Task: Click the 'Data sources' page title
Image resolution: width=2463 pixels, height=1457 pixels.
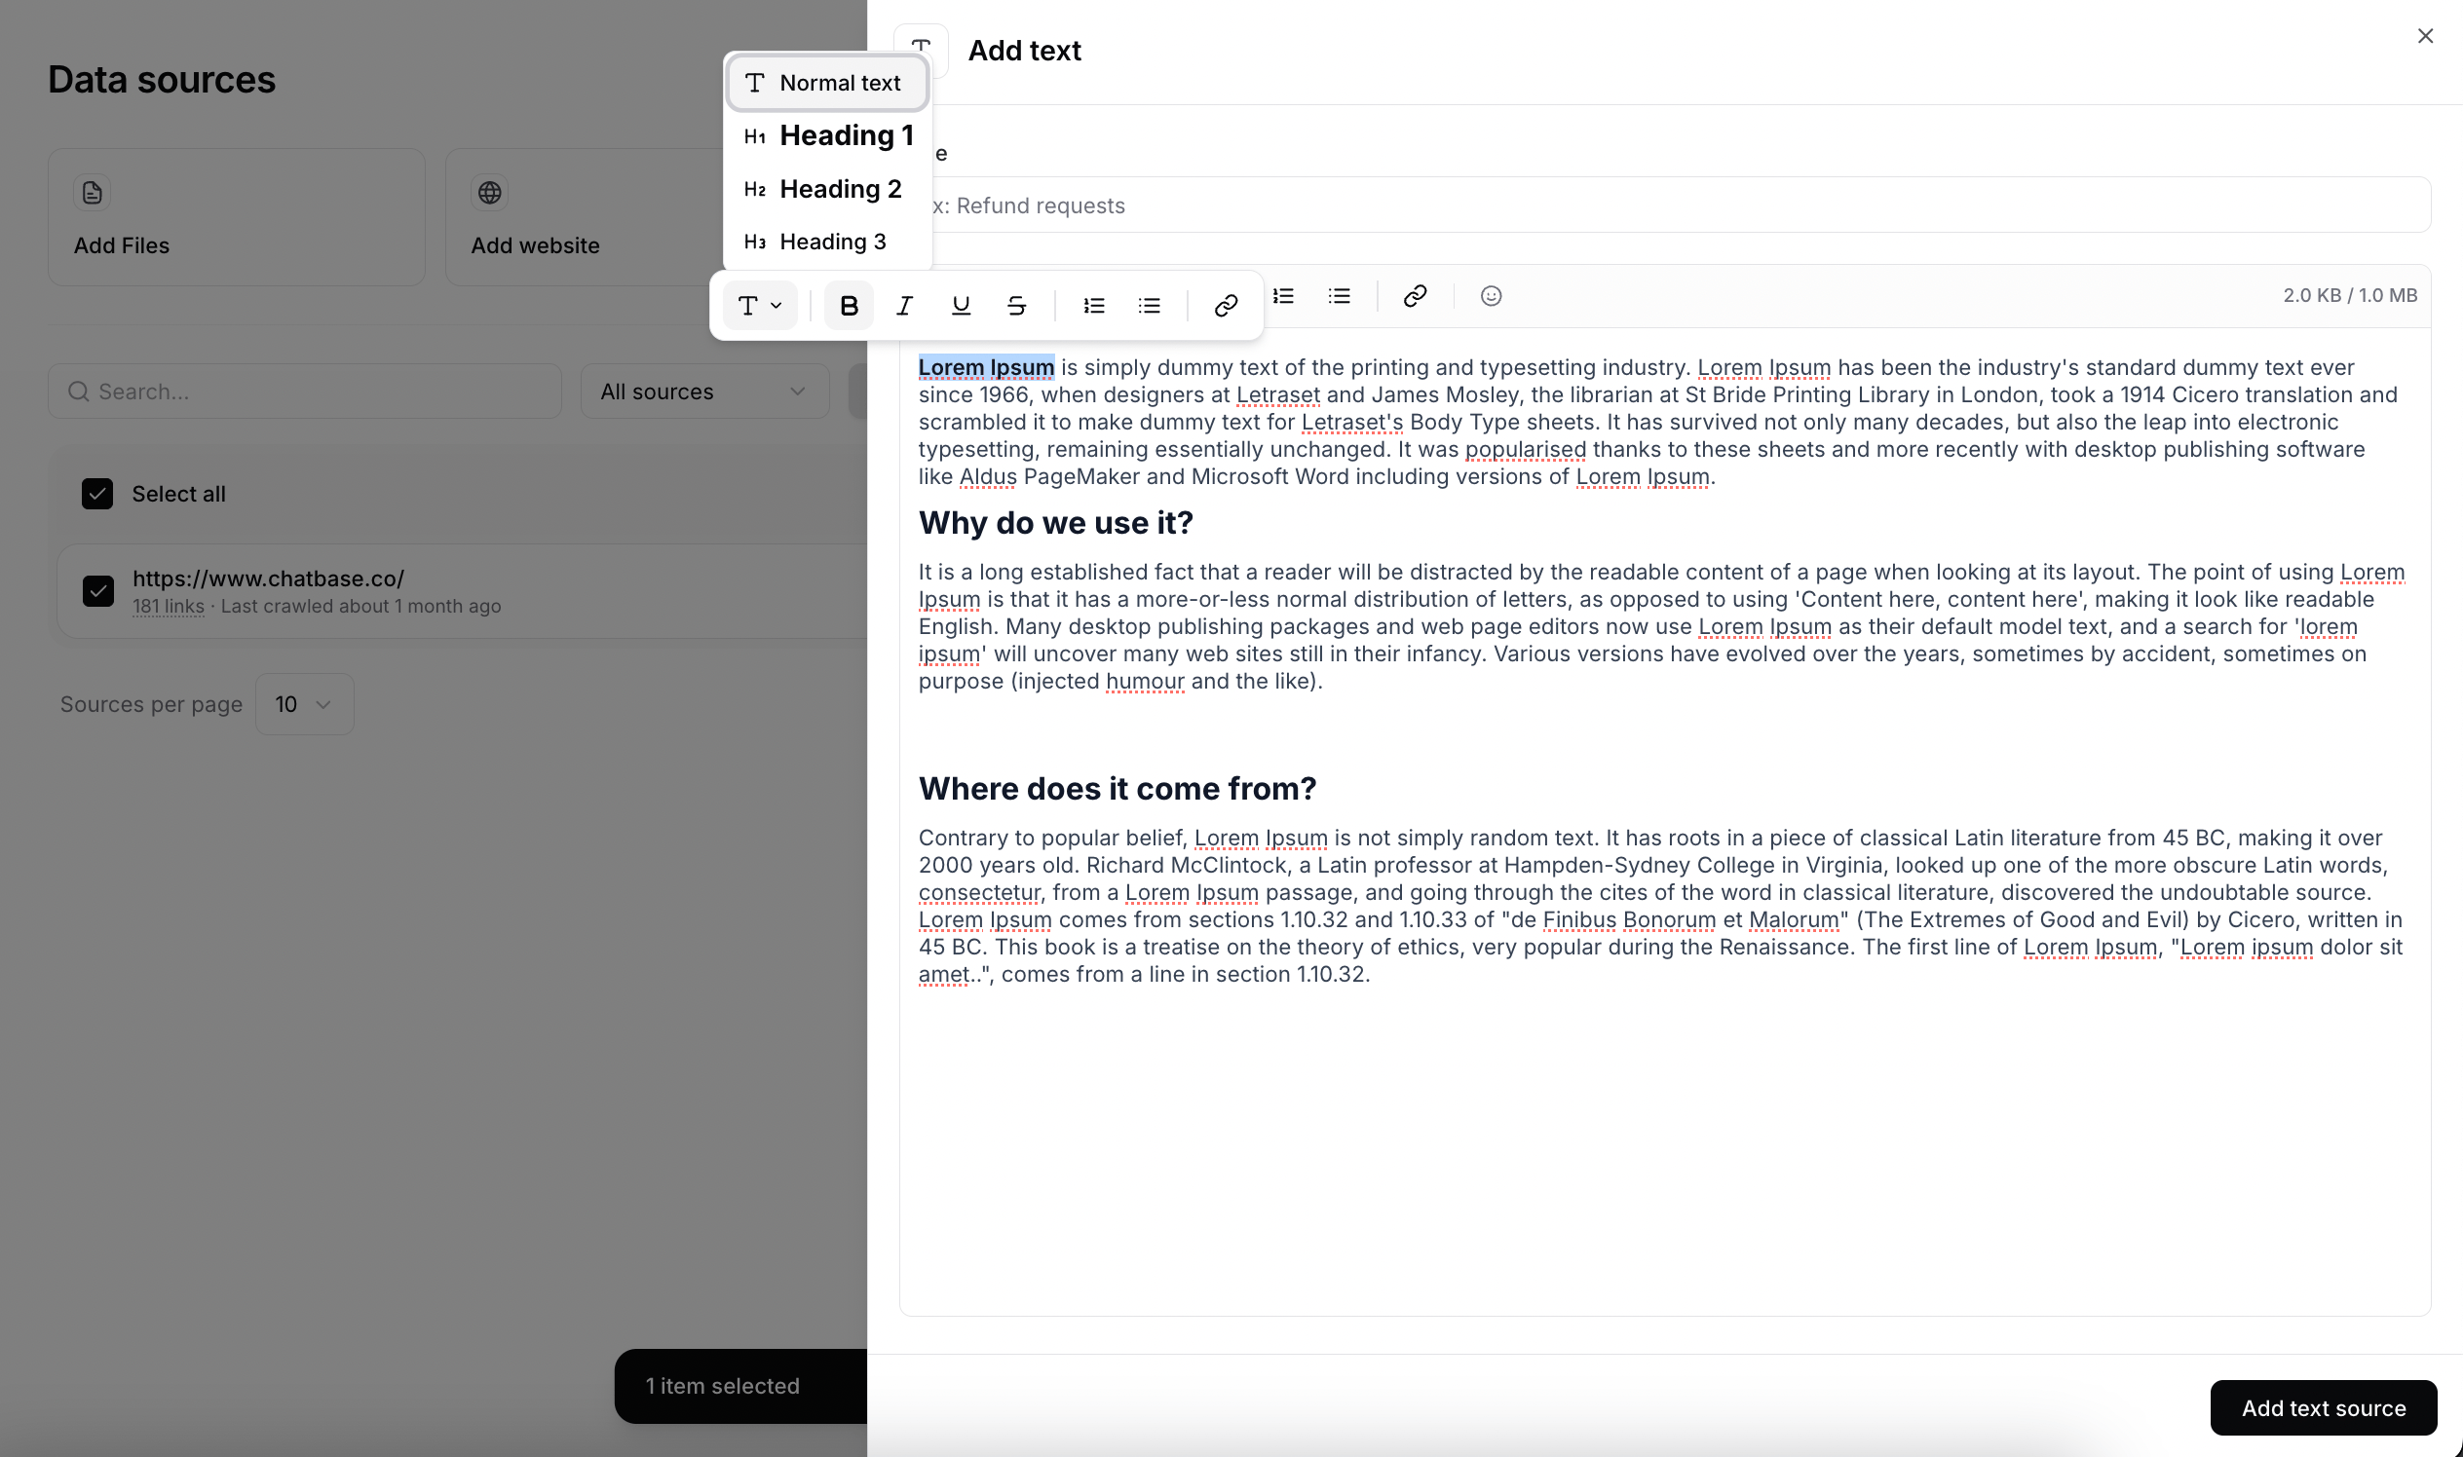Action: [x=162, y=80]
